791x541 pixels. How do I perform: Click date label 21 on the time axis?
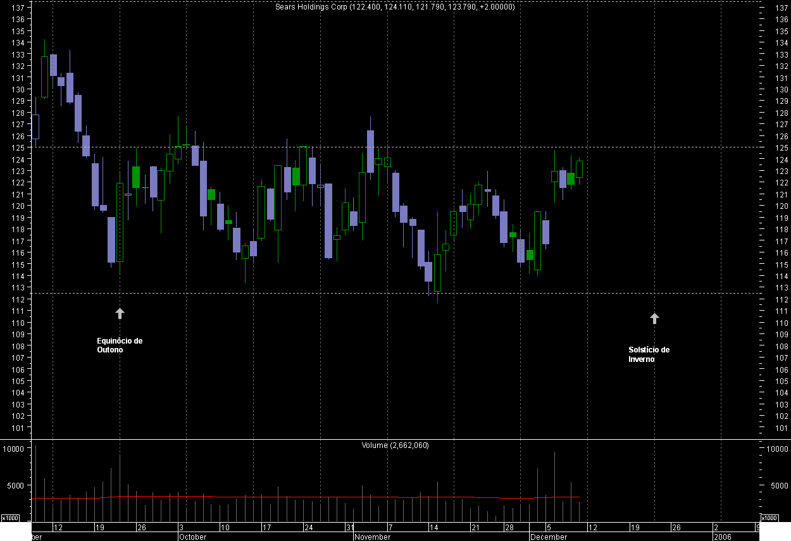(475, 527)
